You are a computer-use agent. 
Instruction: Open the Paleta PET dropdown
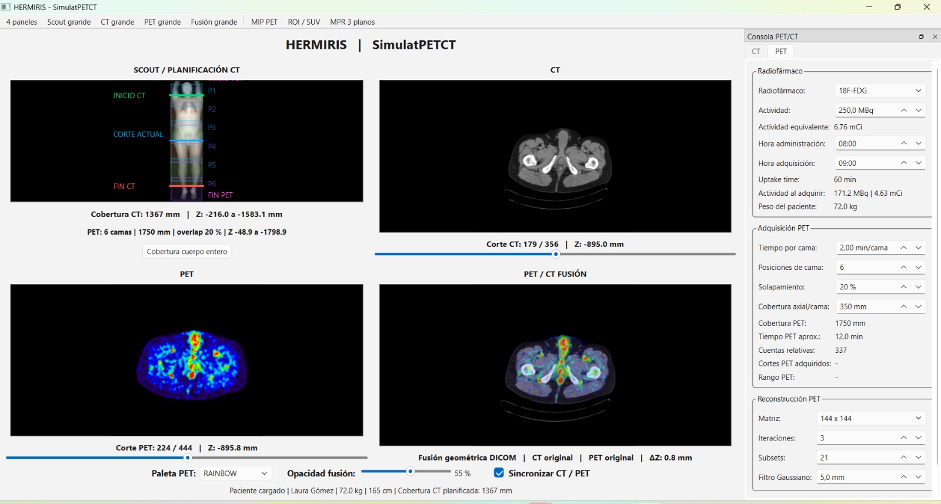coord(235,473)
